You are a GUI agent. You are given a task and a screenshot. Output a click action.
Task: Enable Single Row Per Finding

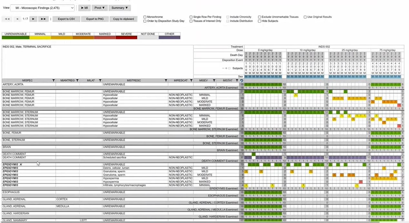tap(191, 17)
